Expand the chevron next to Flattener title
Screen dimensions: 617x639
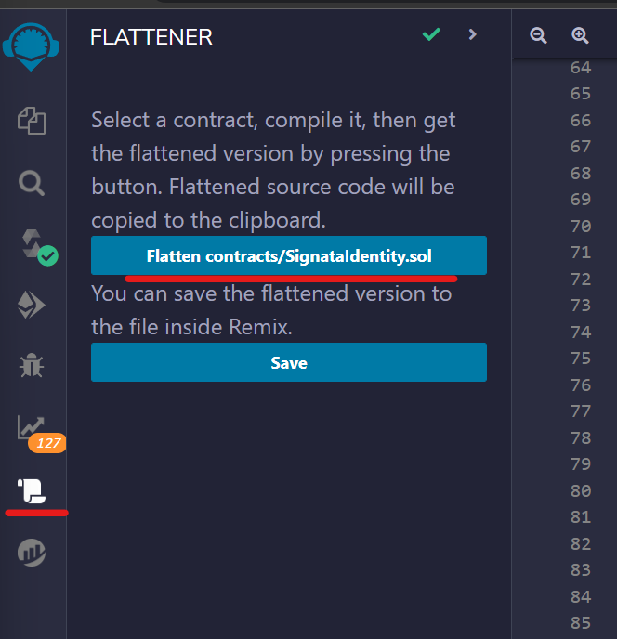tap(473, 34)
